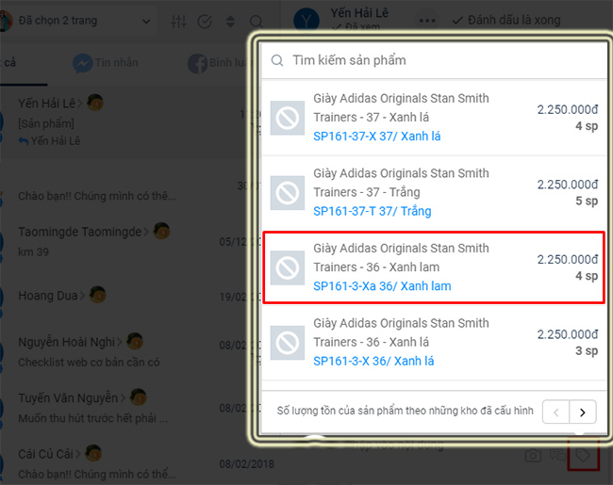This screenshot has width=613, height=485.
Task: Click stock note 'Số lượng tồn của sản phẩm…'
Action: point(405,411)
